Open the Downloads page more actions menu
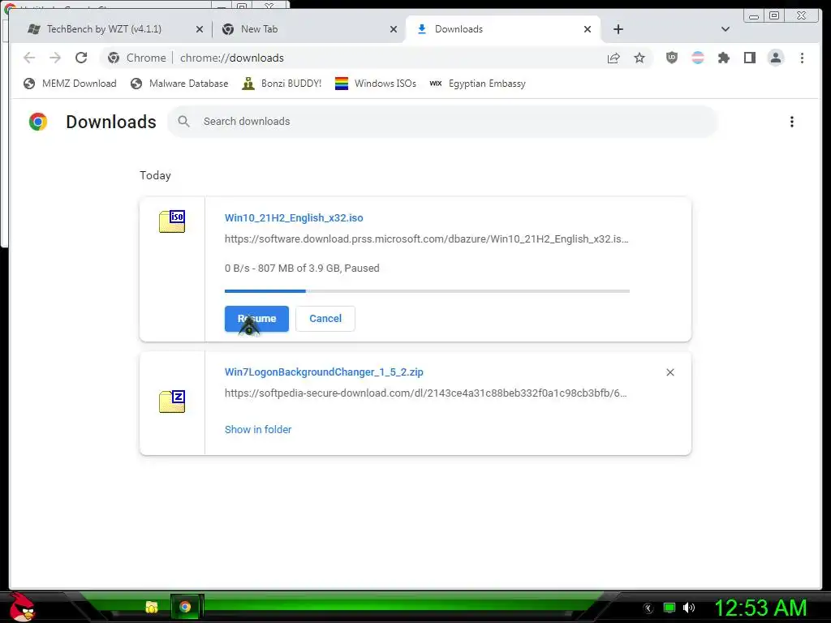The height and width of the screenshot is (623, 831). (792, 122)
